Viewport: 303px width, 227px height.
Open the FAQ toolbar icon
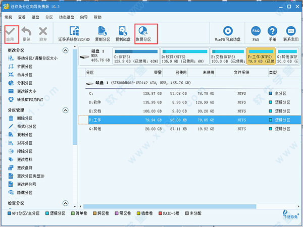pos(256,31)
